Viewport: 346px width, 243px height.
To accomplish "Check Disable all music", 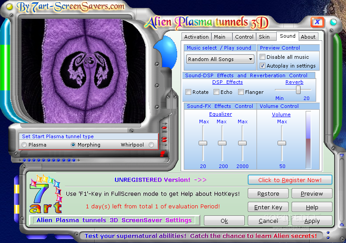I will [x=262, y=57].
